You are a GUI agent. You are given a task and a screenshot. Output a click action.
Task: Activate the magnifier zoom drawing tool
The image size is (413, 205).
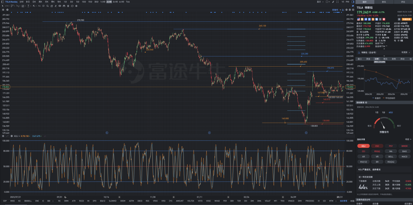click(x=47, y=6)
